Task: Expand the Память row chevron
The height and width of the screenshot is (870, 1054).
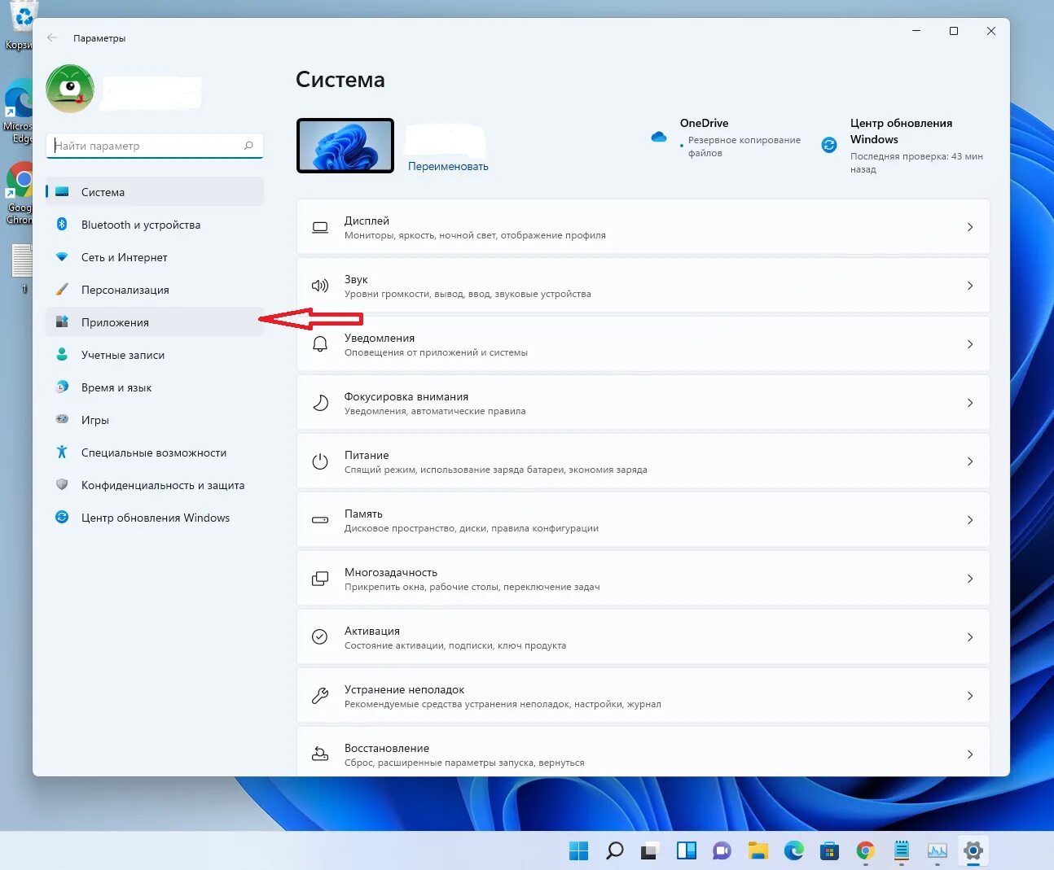Action: point(970,520)
